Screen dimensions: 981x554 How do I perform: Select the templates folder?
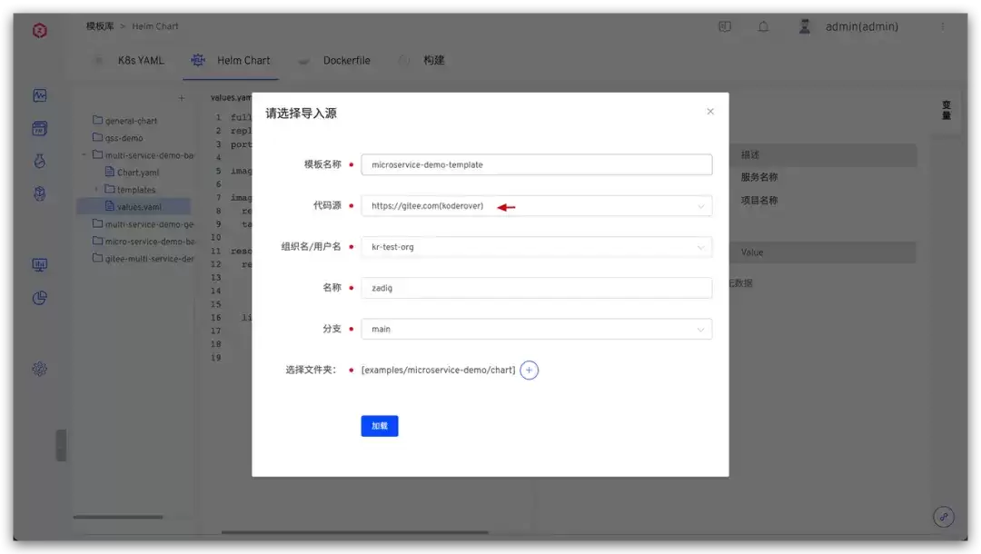pyautogui.click(x=135, y=190)
